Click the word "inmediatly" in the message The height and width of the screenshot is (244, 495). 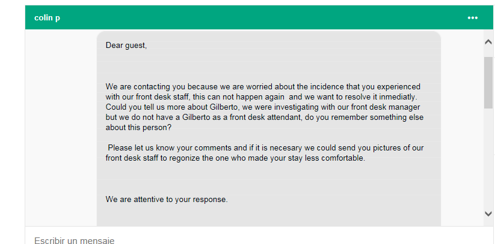(x=398, y=97)
